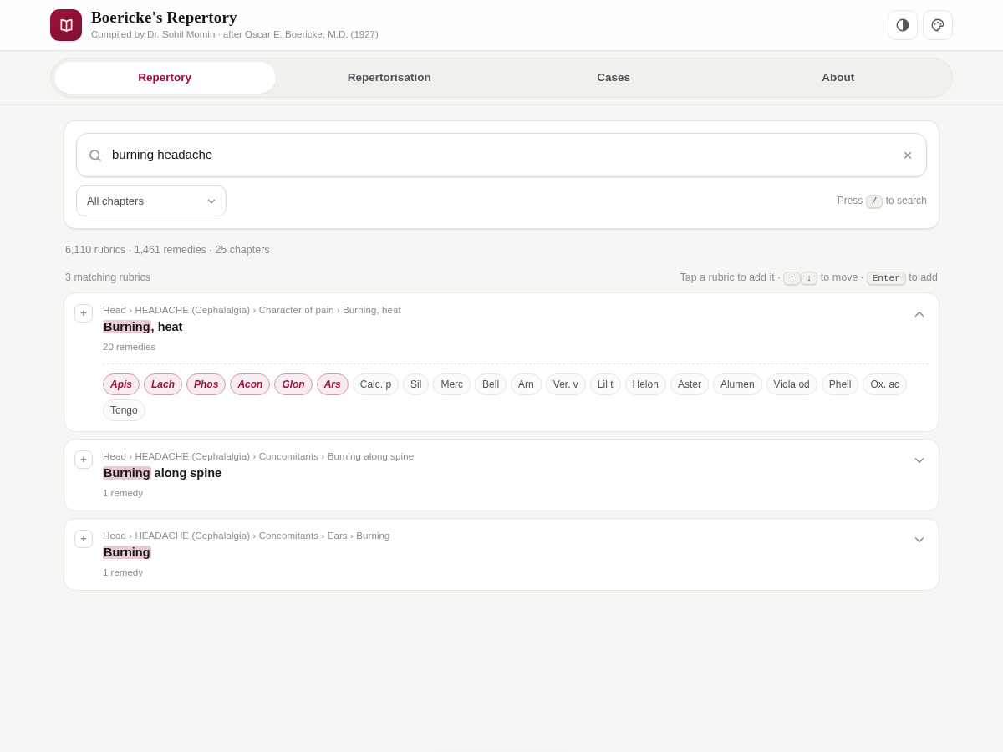This screenshot has width=1003, height=752.
Task: Click the Ox. ac remedy chip
Action: [885, 384]
